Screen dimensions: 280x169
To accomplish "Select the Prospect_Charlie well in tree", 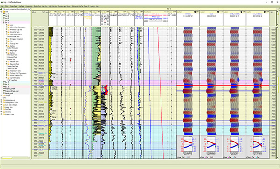I will (x=10, y=88).
